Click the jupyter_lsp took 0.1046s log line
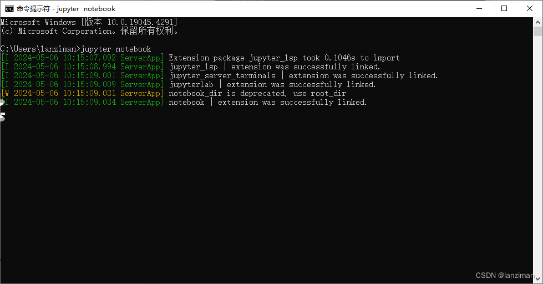This screenshot has width=543, height=284. pyautogui.click(x=200, y=58)
